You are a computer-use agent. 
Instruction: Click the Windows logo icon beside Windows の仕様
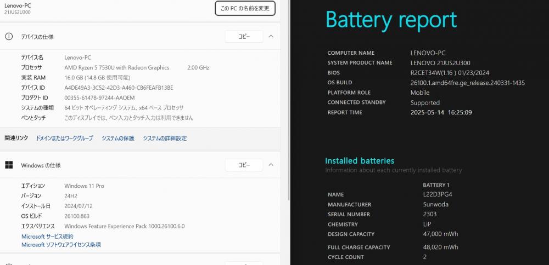click(x=9, y=165)
